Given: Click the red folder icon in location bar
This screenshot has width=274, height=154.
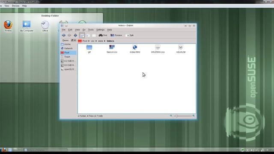Looking at the screenshot, I should tap(80, 41).
